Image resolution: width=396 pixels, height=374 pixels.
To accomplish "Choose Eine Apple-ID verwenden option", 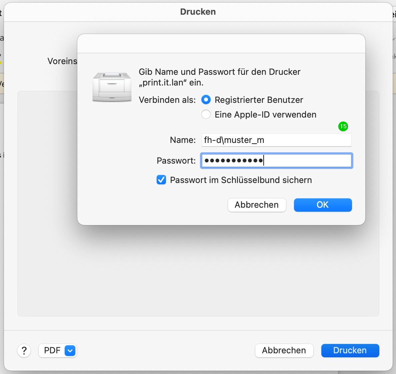I will tap(206, 115).
